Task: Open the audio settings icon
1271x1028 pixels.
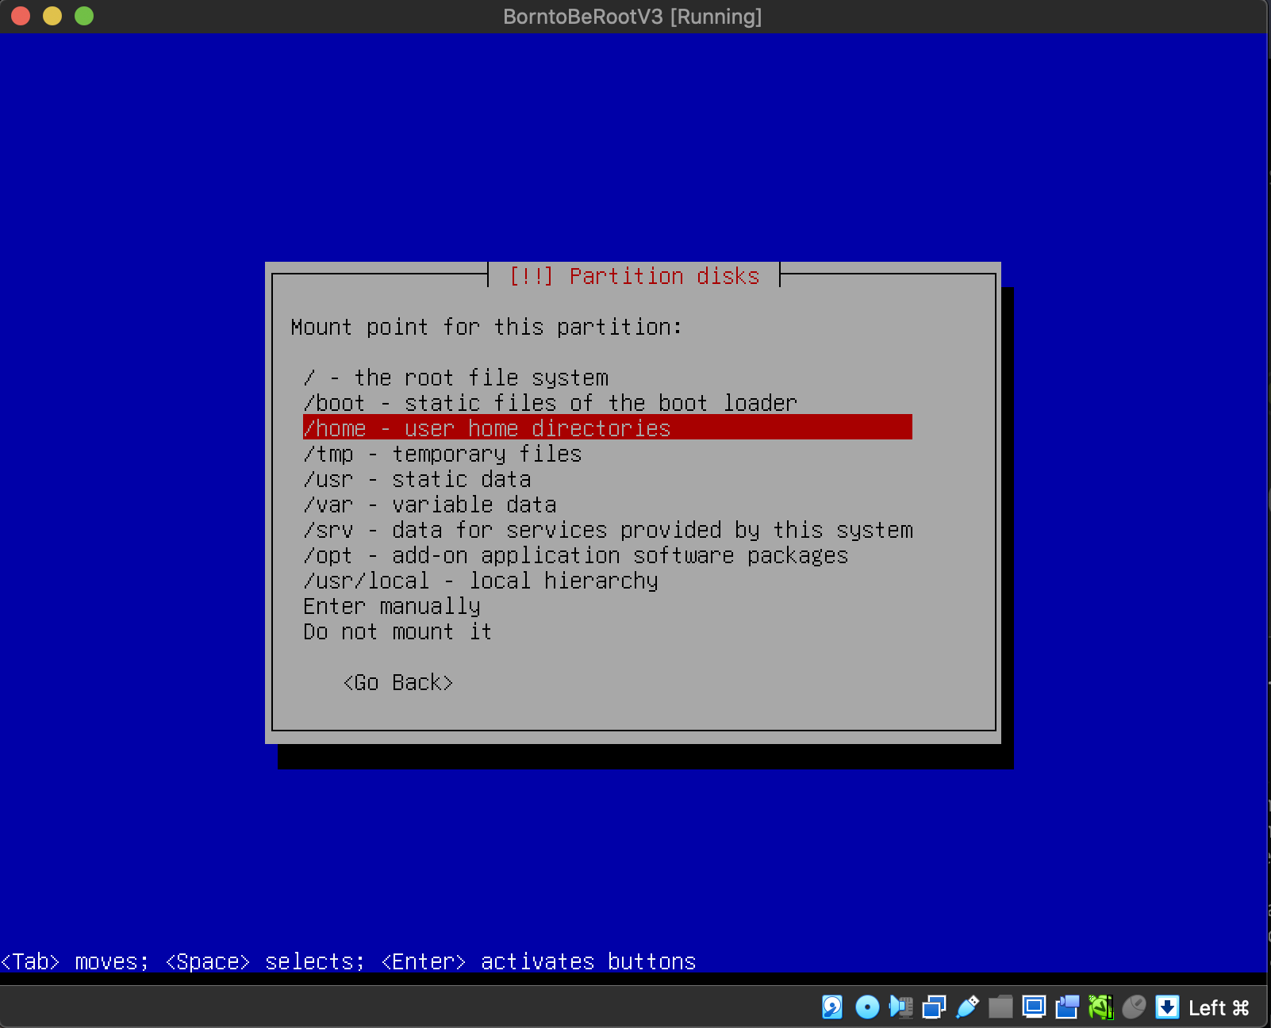Action: (900, 1007)
